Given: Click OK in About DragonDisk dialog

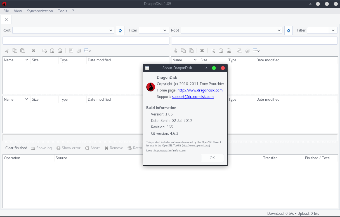Looking at the screenshot, I should coord(212,158).
